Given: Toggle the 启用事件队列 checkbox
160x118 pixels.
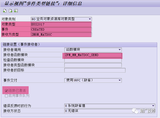Looking at the screenshot, I should click(6, 96).
